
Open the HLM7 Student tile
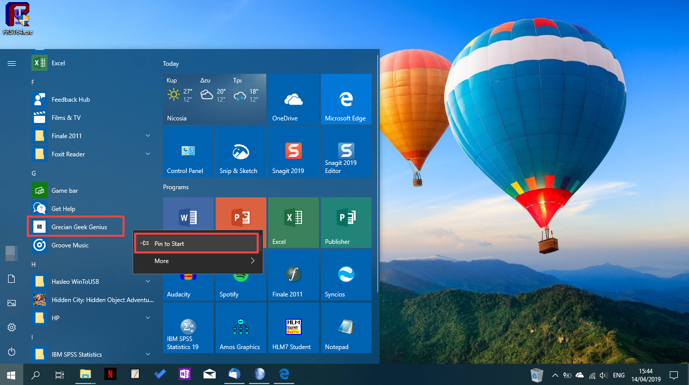click(293, 327)
